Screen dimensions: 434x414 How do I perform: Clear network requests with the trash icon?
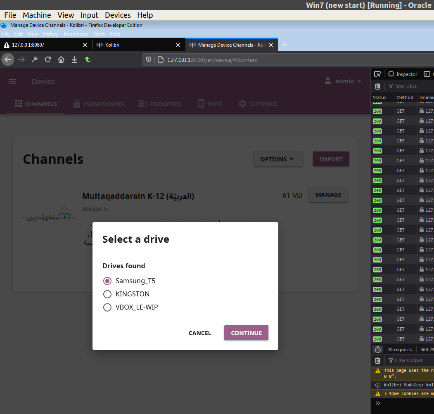[x=377, y=86]
